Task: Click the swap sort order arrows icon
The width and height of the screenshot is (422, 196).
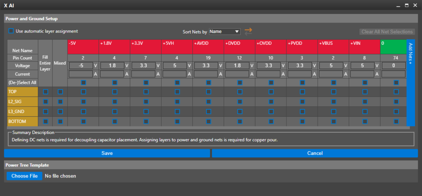Action: coord(248,31)
